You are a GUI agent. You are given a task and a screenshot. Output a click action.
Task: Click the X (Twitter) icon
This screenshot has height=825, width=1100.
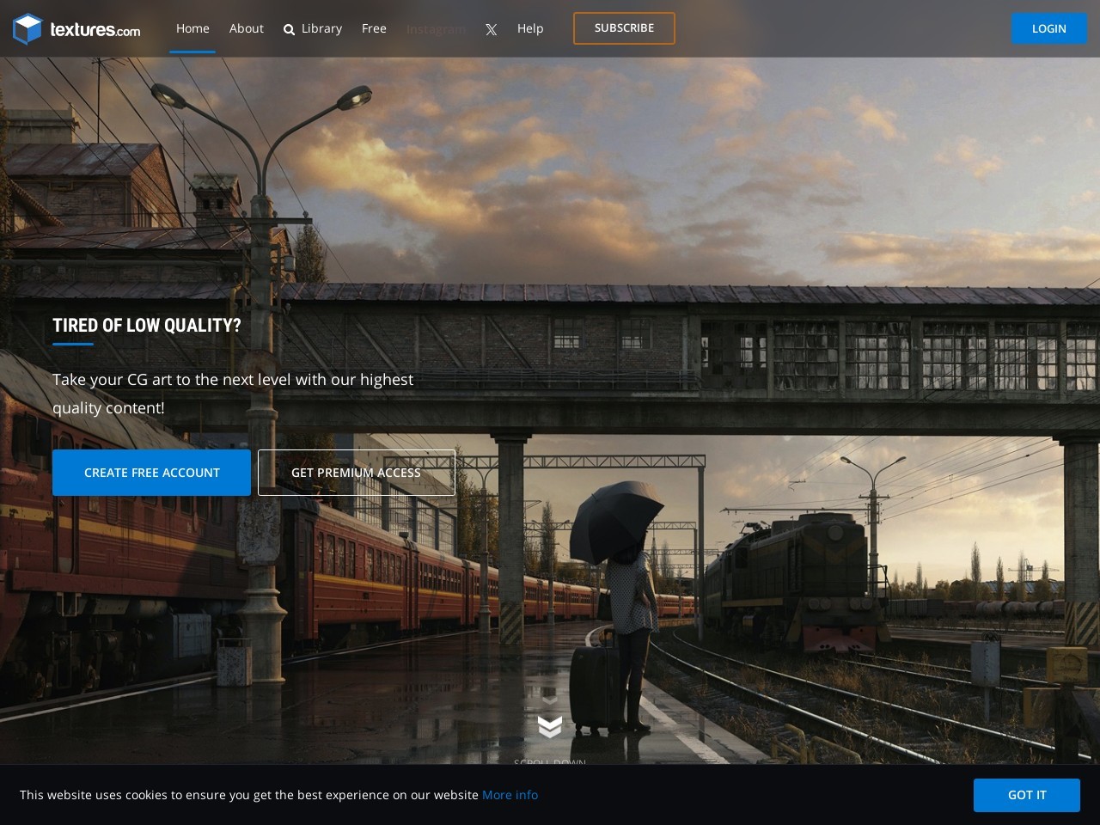click(491, 29)
